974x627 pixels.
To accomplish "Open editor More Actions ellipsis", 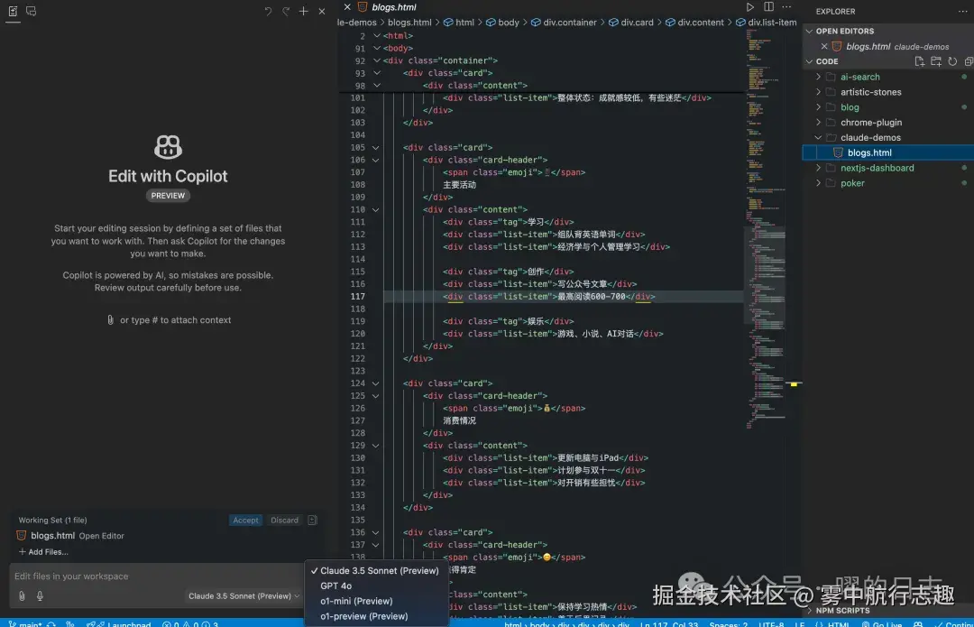I will tap(786, 7).
